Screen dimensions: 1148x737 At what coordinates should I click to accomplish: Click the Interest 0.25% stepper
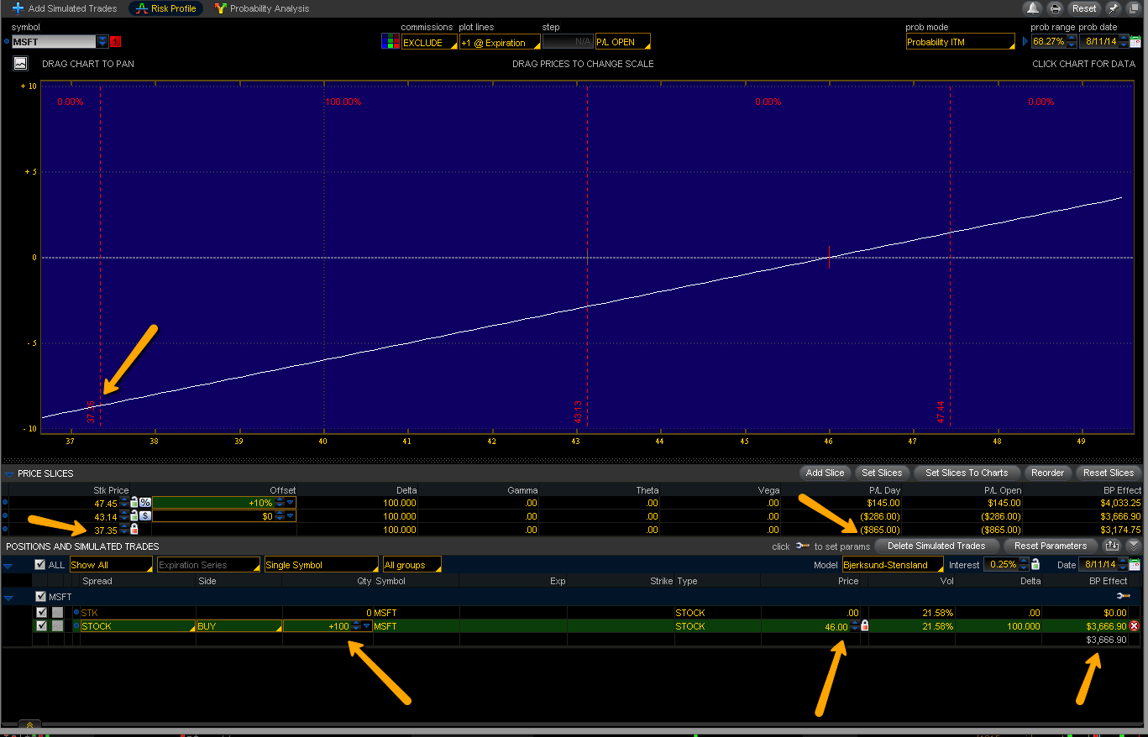(1025, 565)
